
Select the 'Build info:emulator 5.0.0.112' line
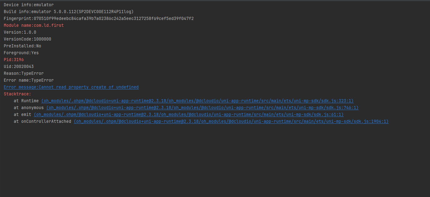69,12
